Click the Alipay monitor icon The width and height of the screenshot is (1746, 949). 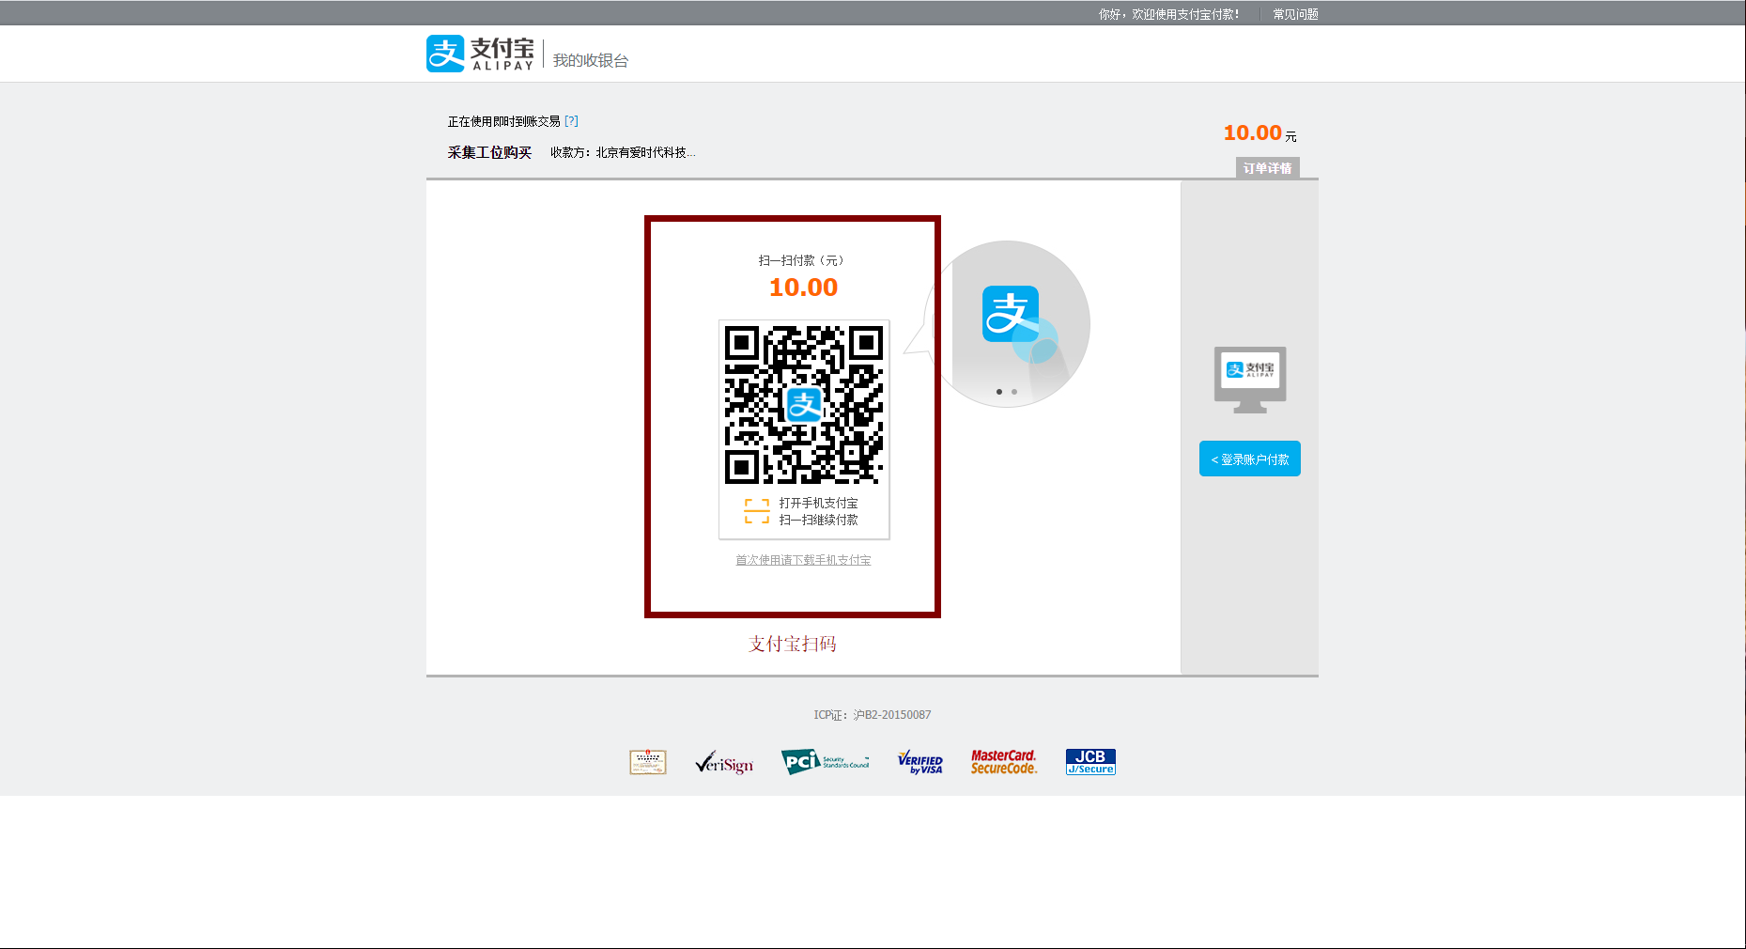(x=1250, y=380)
